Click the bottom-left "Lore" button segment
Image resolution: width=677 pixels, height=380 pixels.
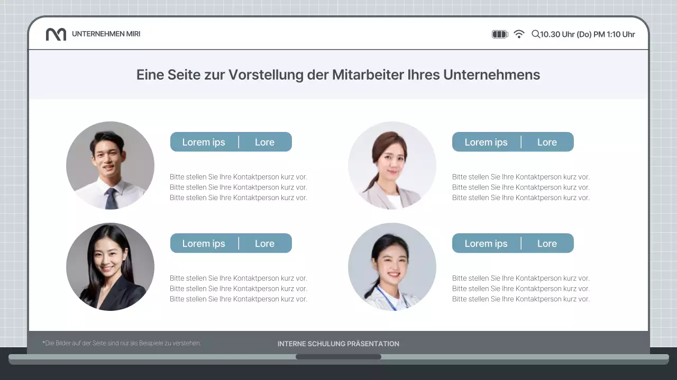point(264,243)
